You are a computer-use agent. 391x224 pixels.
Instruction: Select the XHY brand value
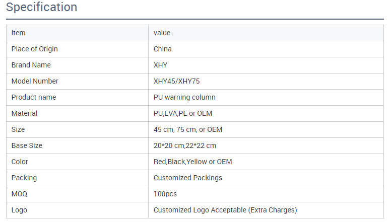tap(161, 65)
